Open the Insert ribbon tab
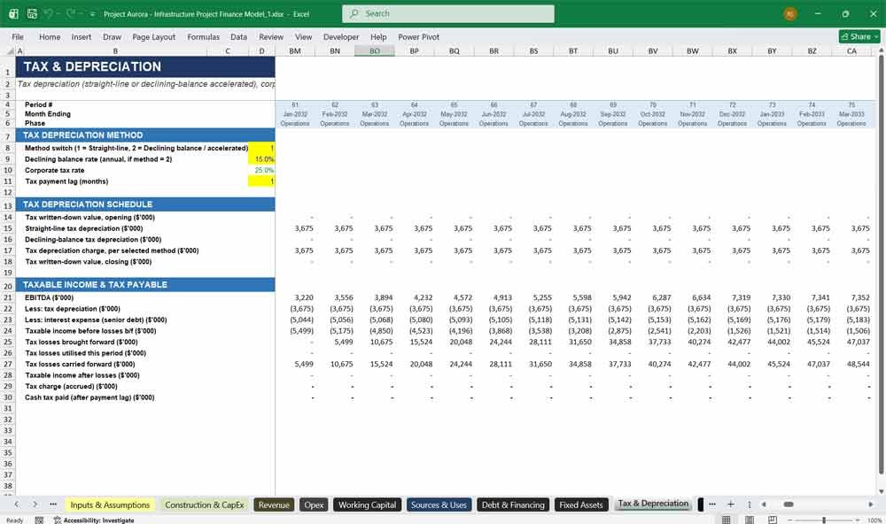Viewport: 886px width, 524px height. tap(82, 36)
